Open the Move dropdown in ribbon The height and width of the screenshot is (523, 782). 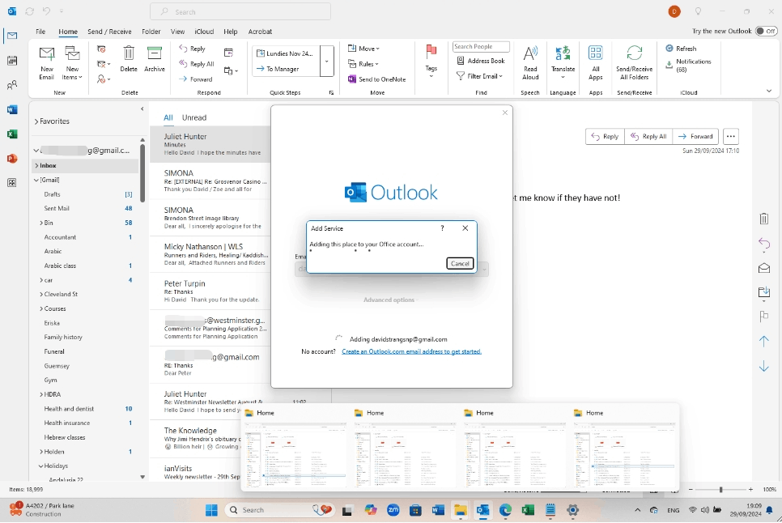coord(363,49)
